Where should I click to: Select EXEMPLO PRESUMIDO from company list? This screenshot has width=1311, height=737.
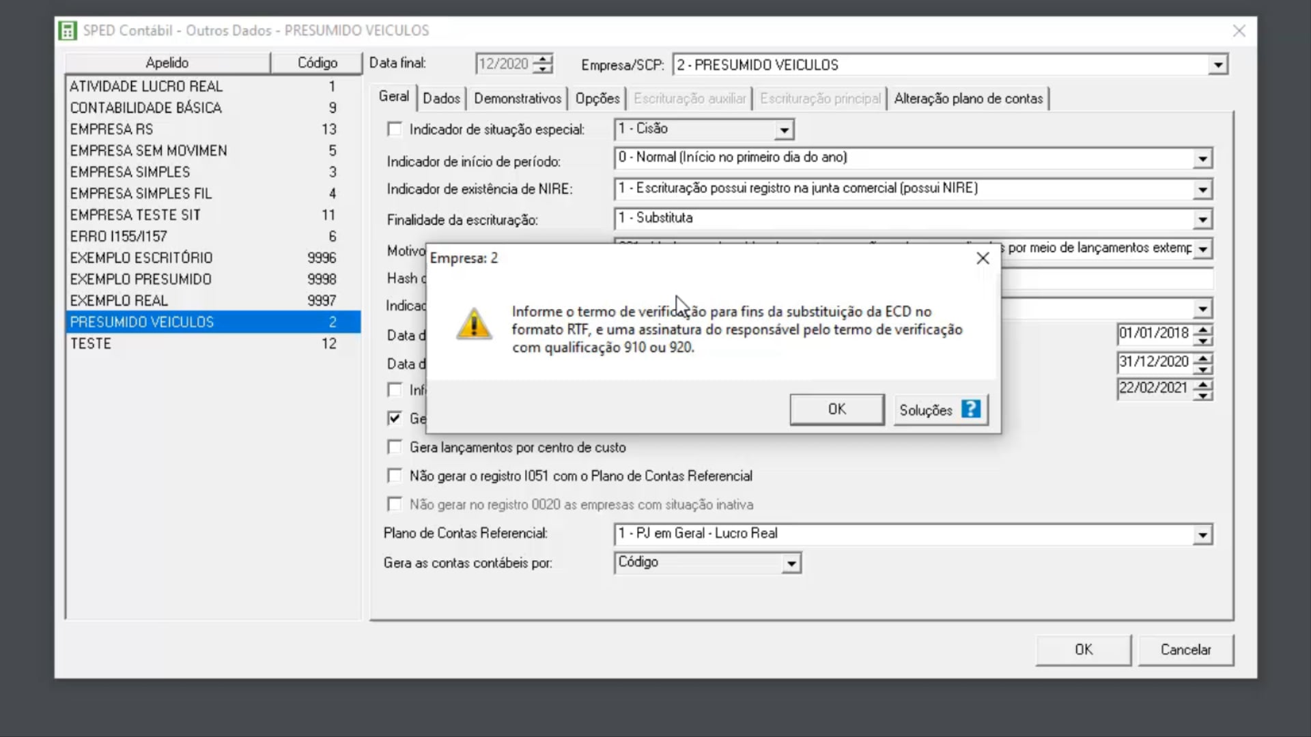click(x=141, y=279)
